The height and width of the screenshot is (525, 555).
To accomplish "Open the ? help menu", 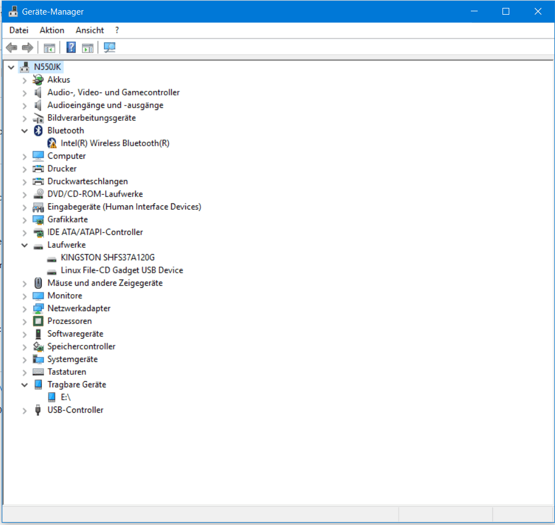I will coord(117,30).
